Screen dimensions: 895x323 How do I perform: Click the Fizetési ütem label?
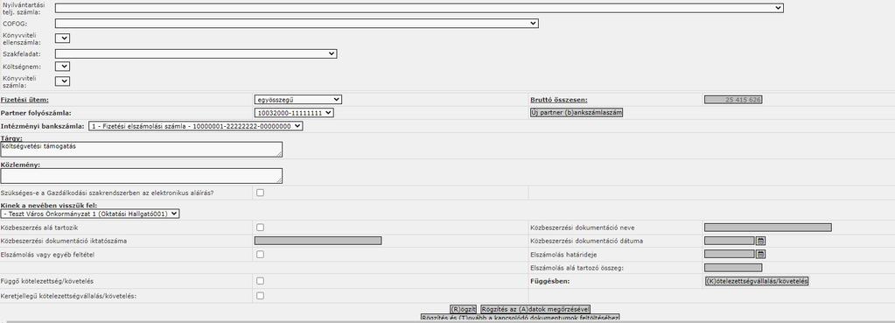point(24,100)
